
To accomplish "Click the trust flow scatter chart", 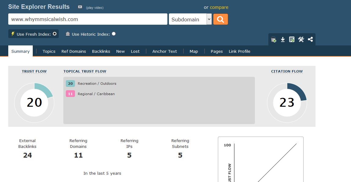I will coord(261,159).
